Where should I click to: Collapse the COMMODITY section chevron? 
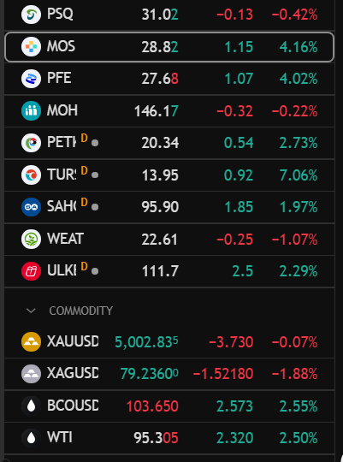coord(31,311)
